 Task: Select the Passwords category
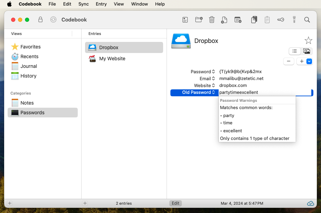point(43,113)
